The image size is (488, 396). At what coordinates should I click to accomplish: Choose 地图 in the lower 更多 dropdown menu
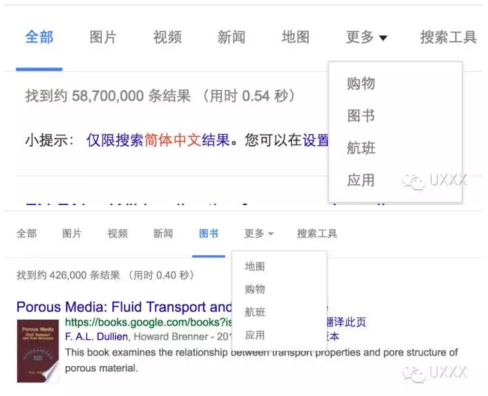click(x=255, y=266)
